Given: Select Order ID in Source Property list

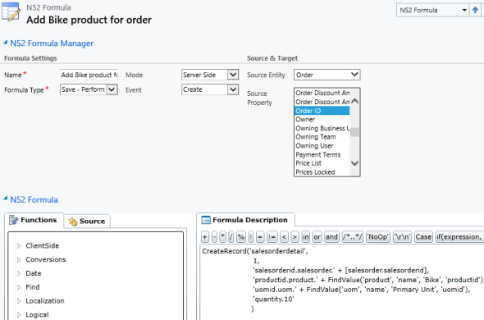Looking at the screenshot, I should pyautogui.click(x=322, y=111).
